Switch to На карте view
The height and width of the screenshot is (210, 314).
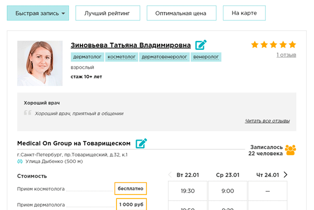coord(244,13)
